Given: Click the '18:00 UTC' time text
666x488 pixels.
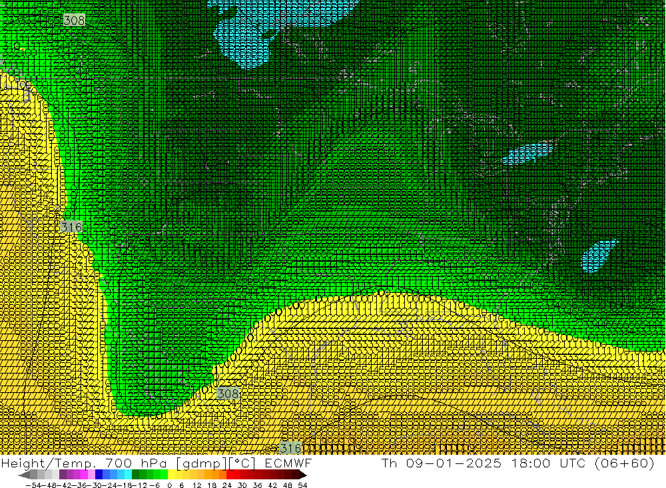Looking at the screenshot, I should (x=548, y=463).
